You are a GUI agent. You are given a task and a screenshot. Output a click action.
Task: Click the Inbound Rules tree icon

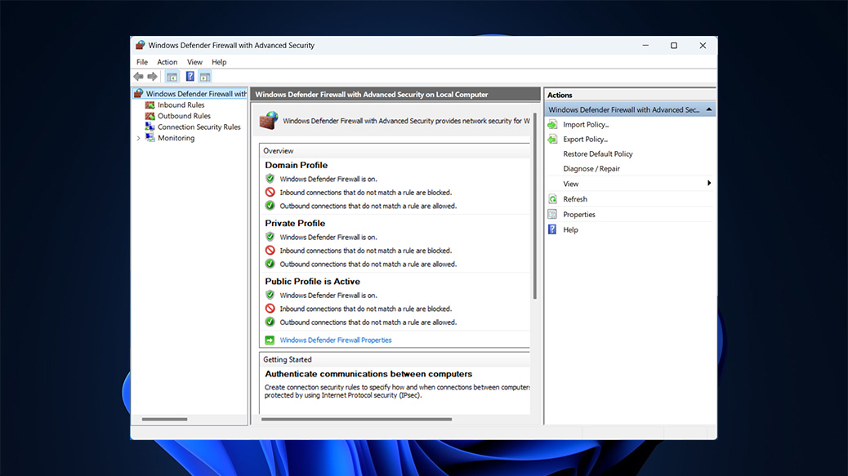(x=150, y=105)
